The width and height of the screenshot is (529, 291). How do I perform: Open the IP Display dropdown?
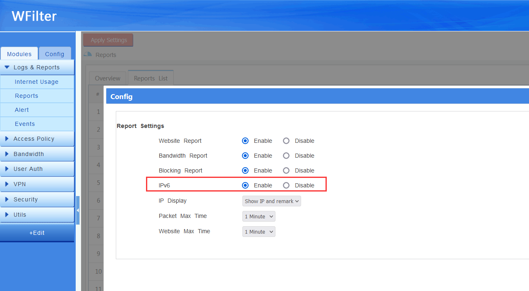point(271,201)
